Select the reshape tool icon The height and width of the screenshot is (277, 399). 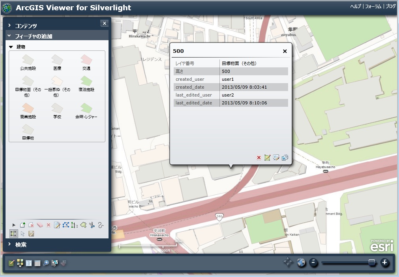pos(74,225)
